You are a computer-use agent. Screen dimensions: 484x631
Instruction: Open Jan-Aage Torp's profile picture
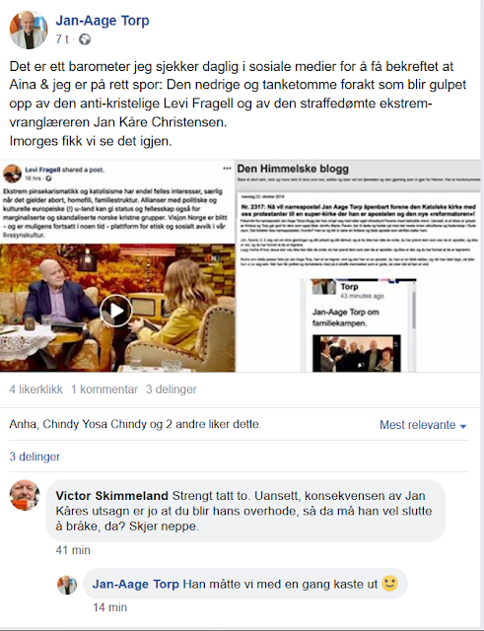pos(29,31)
